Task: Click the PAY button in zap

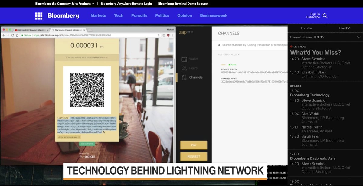Action: click(194, 145)
